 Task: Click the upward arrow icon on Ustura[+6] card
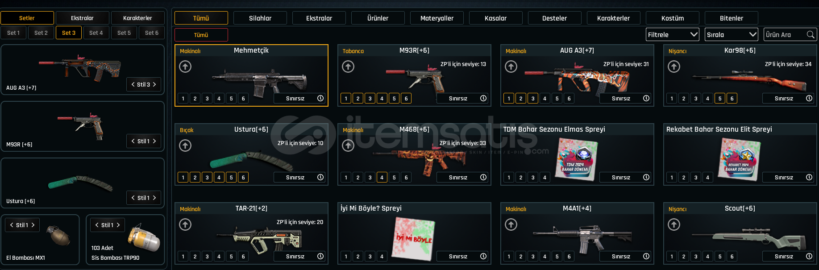(x=185, y=145)
